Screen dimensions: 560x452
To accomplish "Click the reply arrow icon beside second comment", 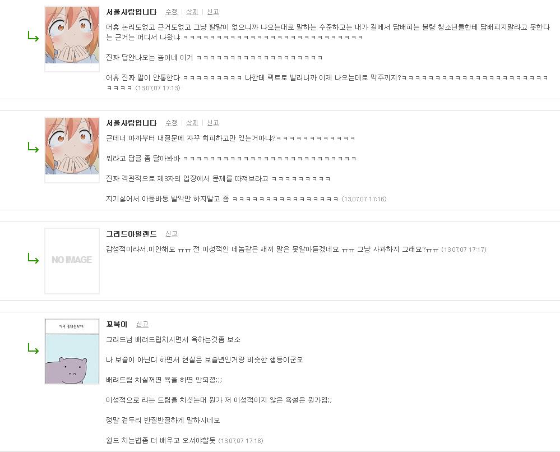I will 33,147.
